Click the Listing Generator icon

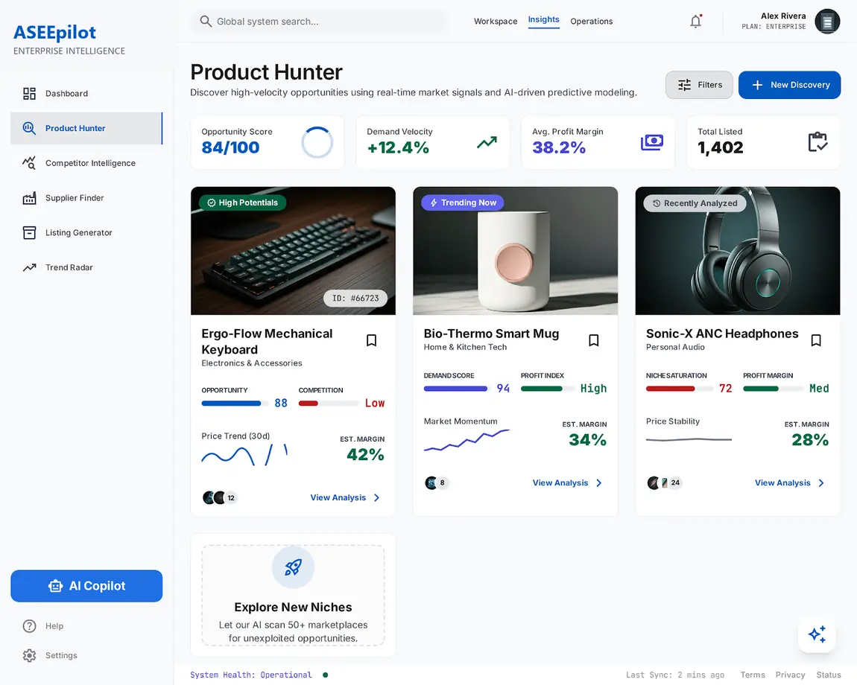[x=30, y=233]
